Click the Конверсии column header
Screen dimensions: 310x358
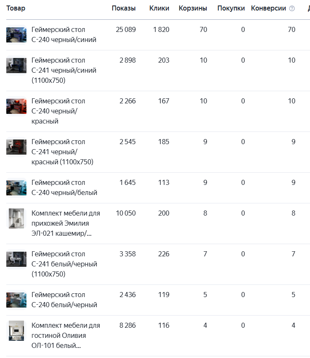(268, 8)
